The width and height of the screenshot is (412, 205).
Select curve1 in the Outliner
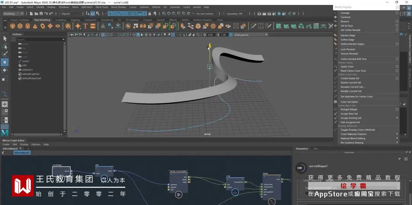tap(26, 61)
